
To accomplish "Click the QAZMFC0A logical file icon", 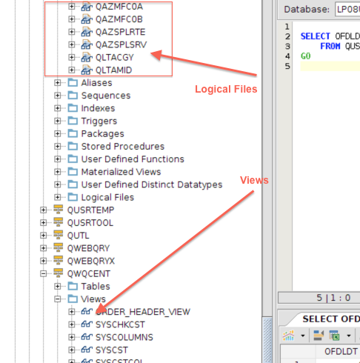I will (x=87, y=7).
